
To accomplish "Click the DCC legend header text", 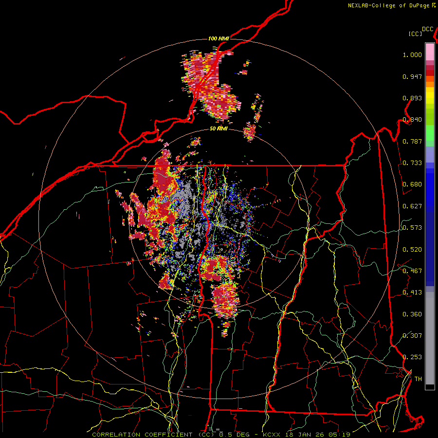I will click(x=428, y=29).
